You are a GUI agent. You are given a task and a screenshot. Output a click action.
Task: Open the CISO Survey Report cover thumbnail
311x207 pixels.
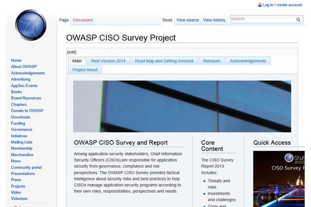(278, 178)
